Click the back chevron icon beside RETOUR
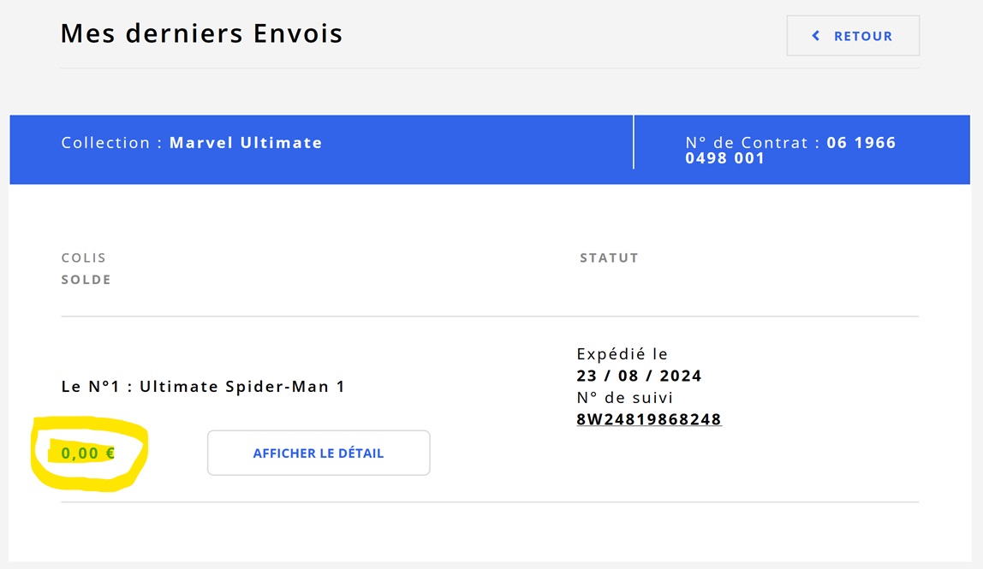This screenshot has width=983, height=569. (816, 36)
